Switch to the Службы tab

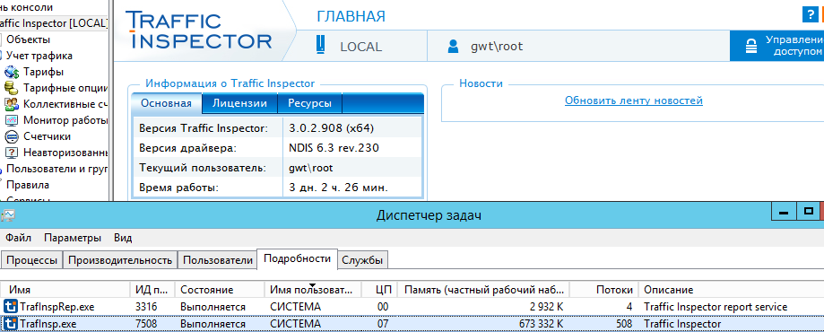click(362, 260)
